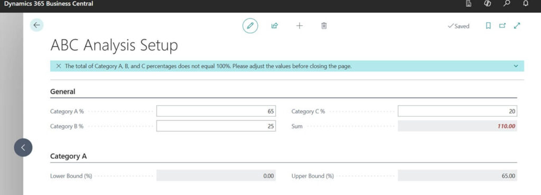
Task: Open the share icon menu
Action: 275,25
